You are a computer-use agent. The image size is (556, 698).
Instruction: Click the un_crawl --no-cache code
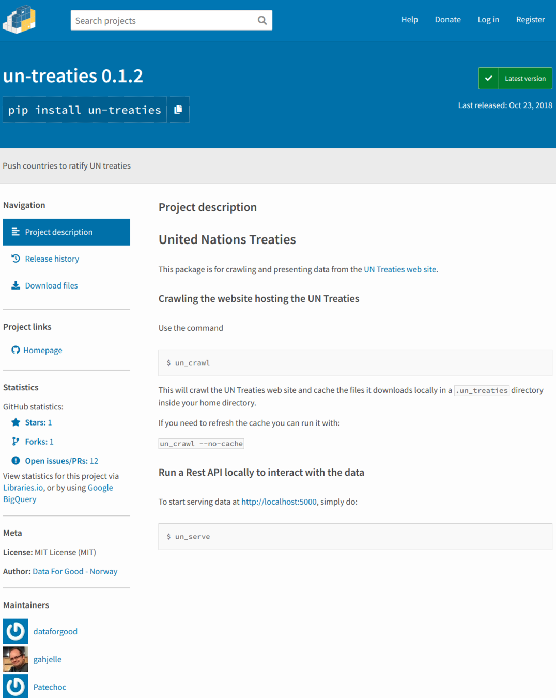point(201,444)
